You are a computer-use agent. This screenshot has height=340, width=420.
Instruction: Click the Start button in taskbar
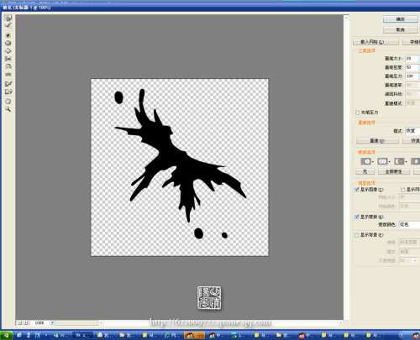coord(7,335)
